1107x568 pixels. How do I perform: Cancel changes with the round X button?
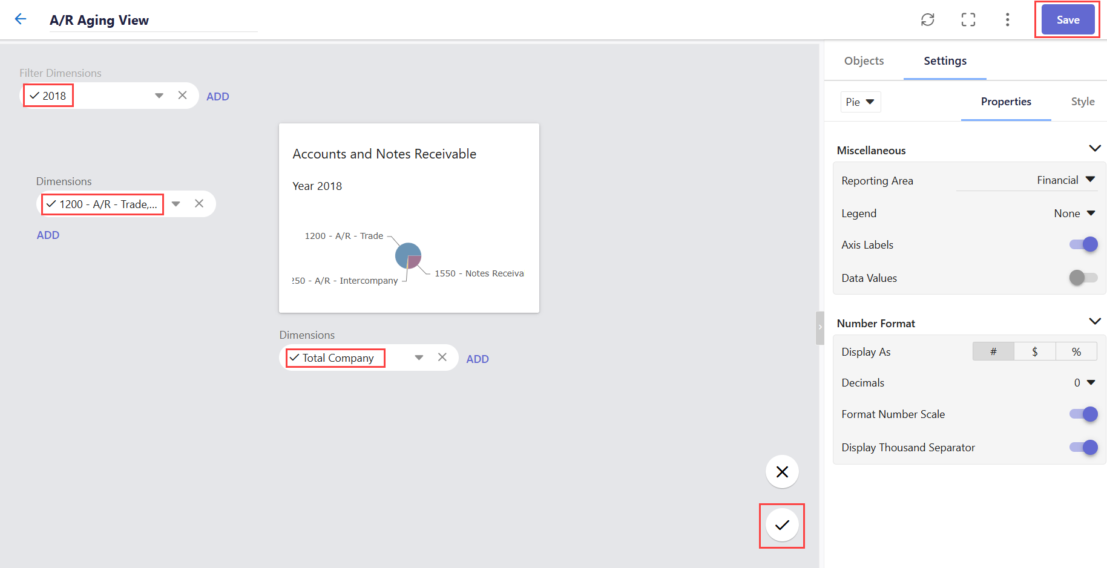coord(782,472)
